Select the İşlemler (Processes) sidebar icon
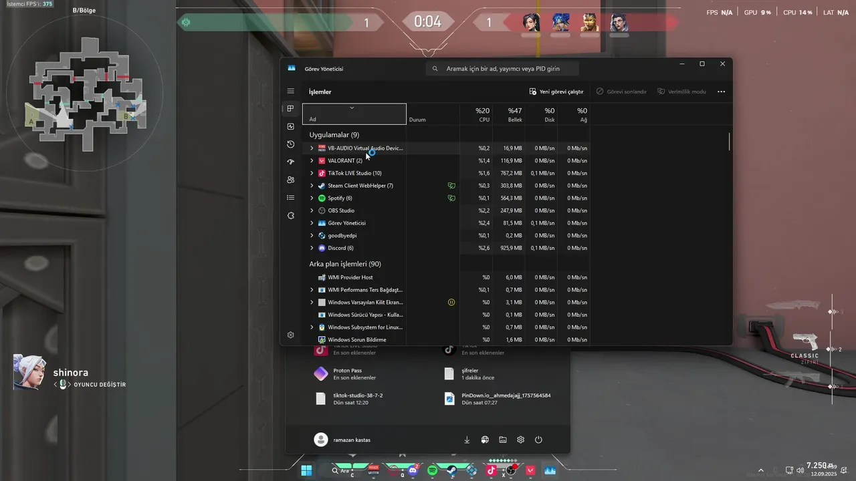This screenshot has width=856, height=481. pyautogui.click(x=290, y=108)
